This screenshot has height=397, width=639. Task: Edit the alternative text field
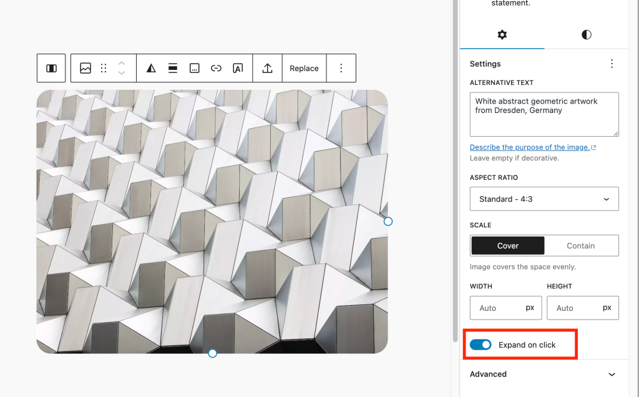(544, 114)
